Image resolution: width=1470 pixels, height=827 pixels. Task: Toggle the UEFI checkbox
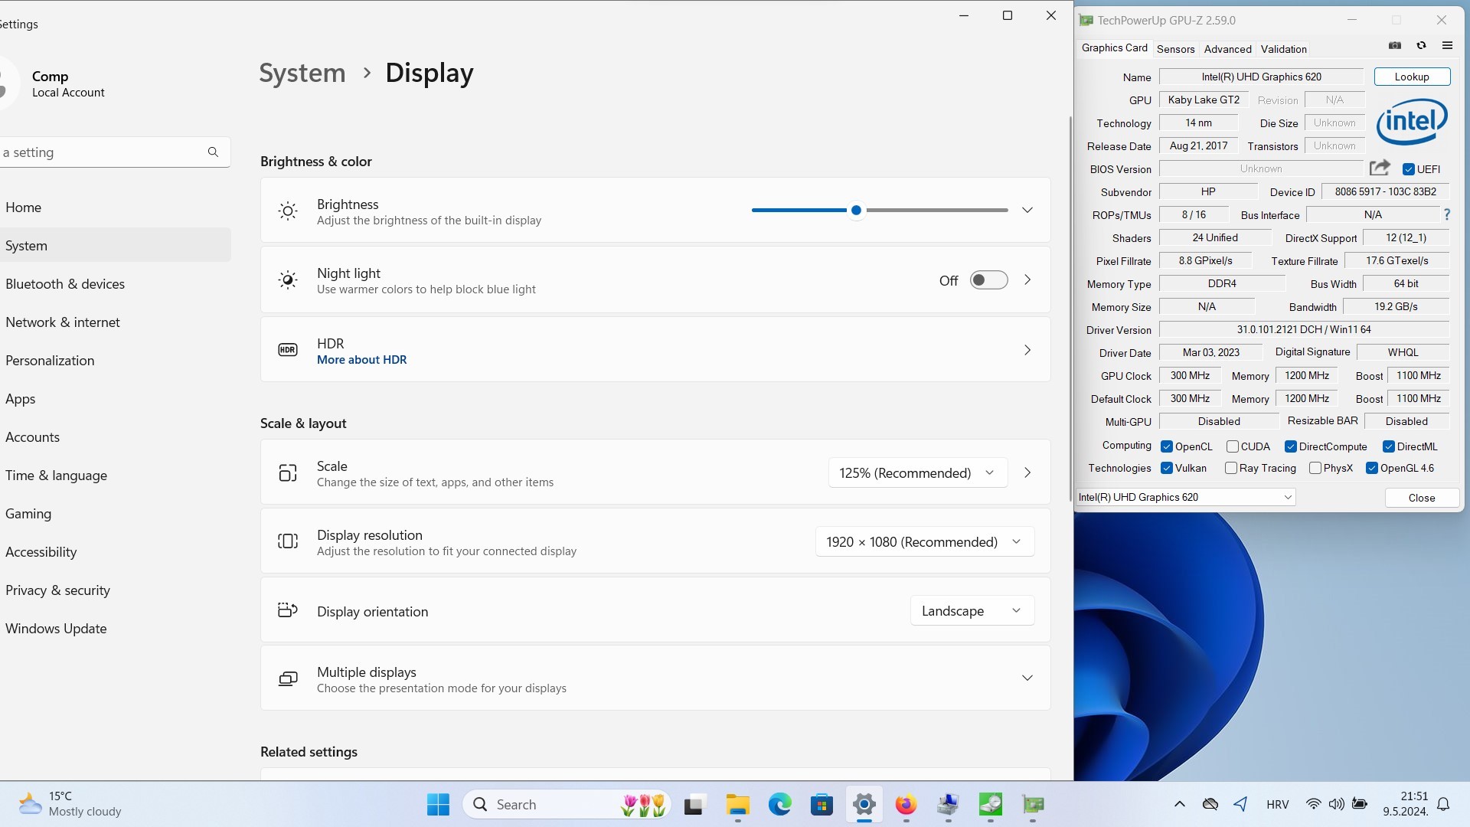(1409, 169)
